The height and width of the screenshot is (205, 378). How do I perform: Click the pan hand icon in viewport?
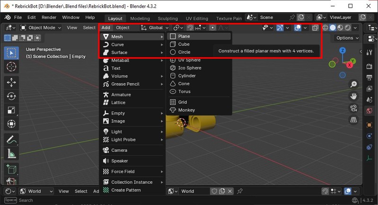[353, 96]
